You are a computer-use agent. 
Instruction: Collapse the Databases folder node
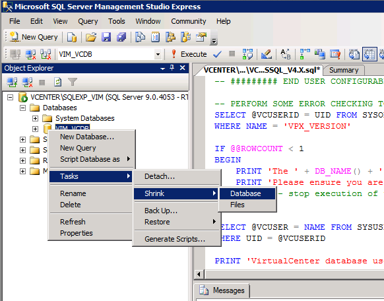click(x=22, y=108)
